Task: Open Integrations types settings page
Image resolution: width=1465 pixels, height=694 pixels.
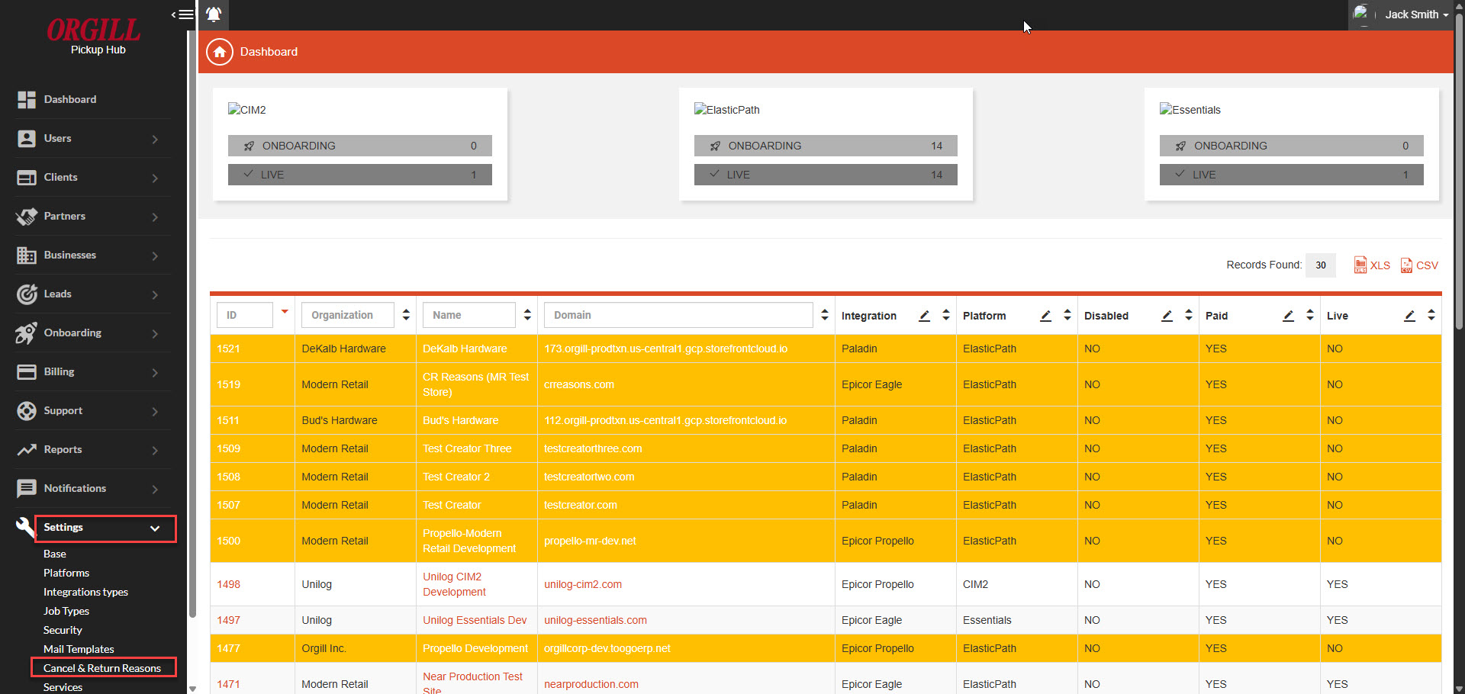Action: [85, 592]
